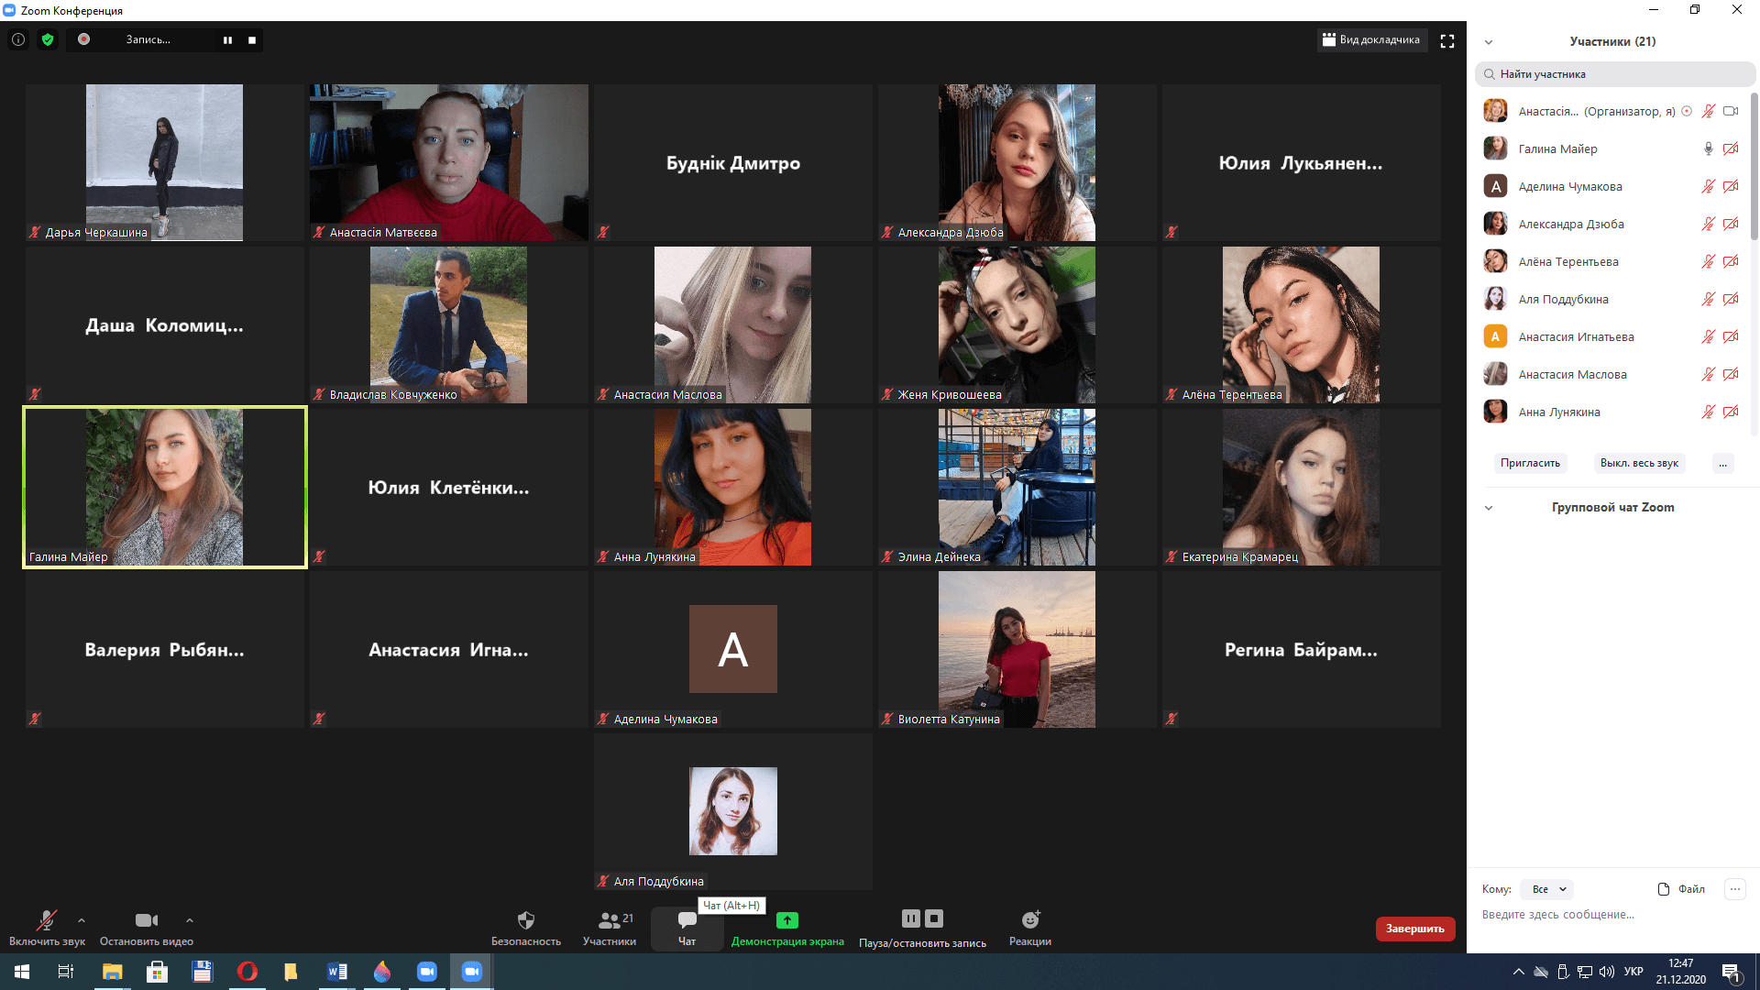Collapse the Участники panel chevron
Viewport: 1760px width, 990px height.
pos(1489,42)
